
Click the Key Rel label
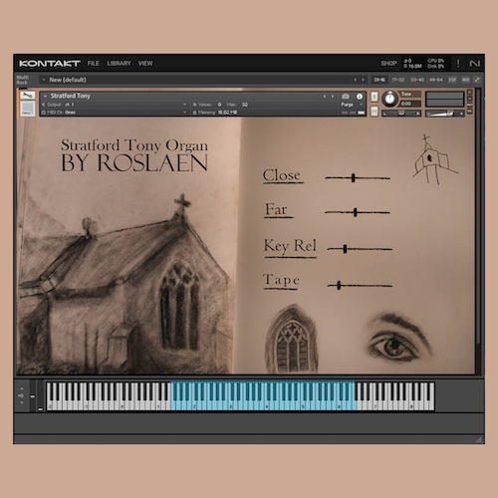[x=290, y=247]
